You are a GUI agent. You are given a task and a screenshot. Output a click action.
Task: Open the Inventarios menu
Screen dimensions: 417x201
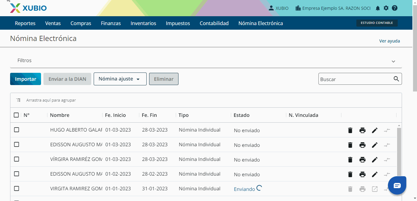click(143, 23)
